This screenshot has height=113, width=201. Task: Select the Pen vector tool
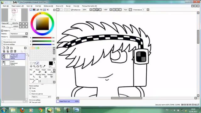[32, 71]
